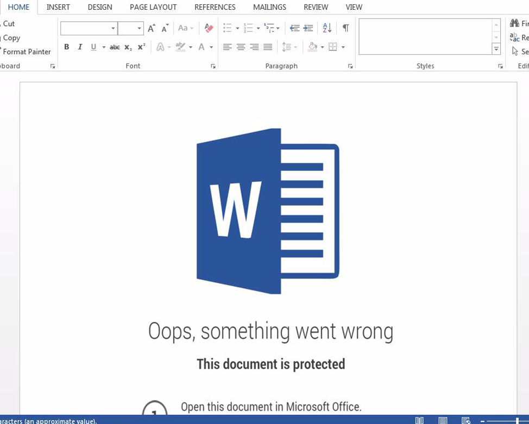Create a multilevel list
The height and width of the screenshot is (424, 529).
[269, 28]
